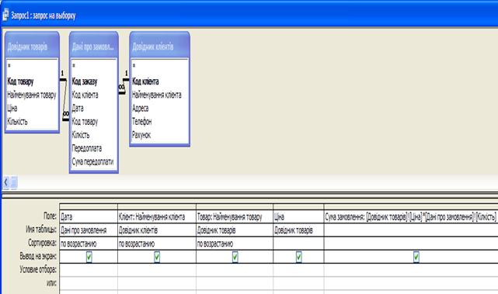Click the Сума замовлення expression field cell
498x294 pixels.
pyautogui.click(x=411, y=216)
